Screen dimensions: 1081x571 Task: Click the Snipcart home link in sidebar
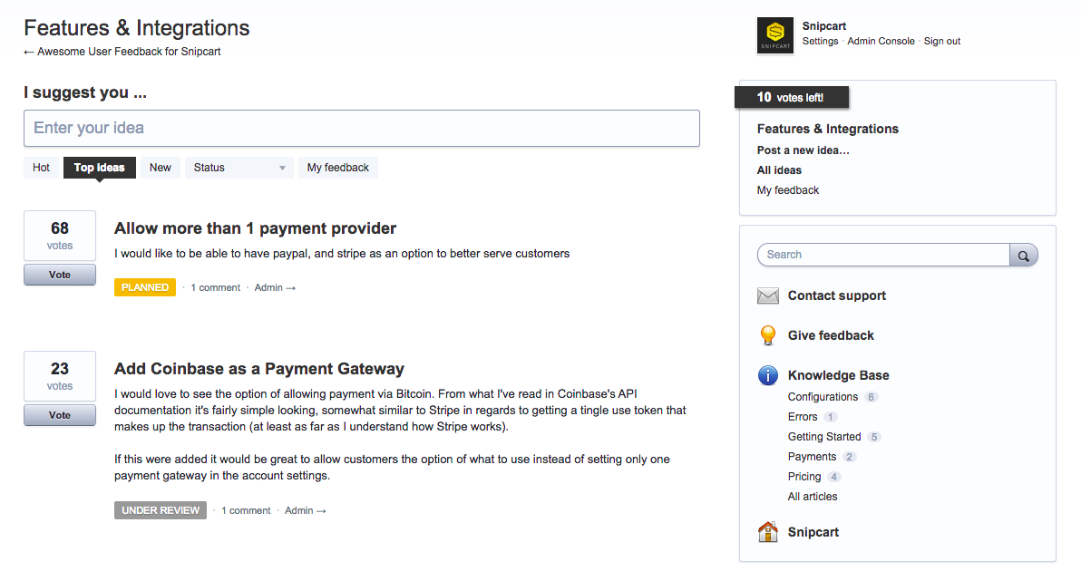(813, 532)
